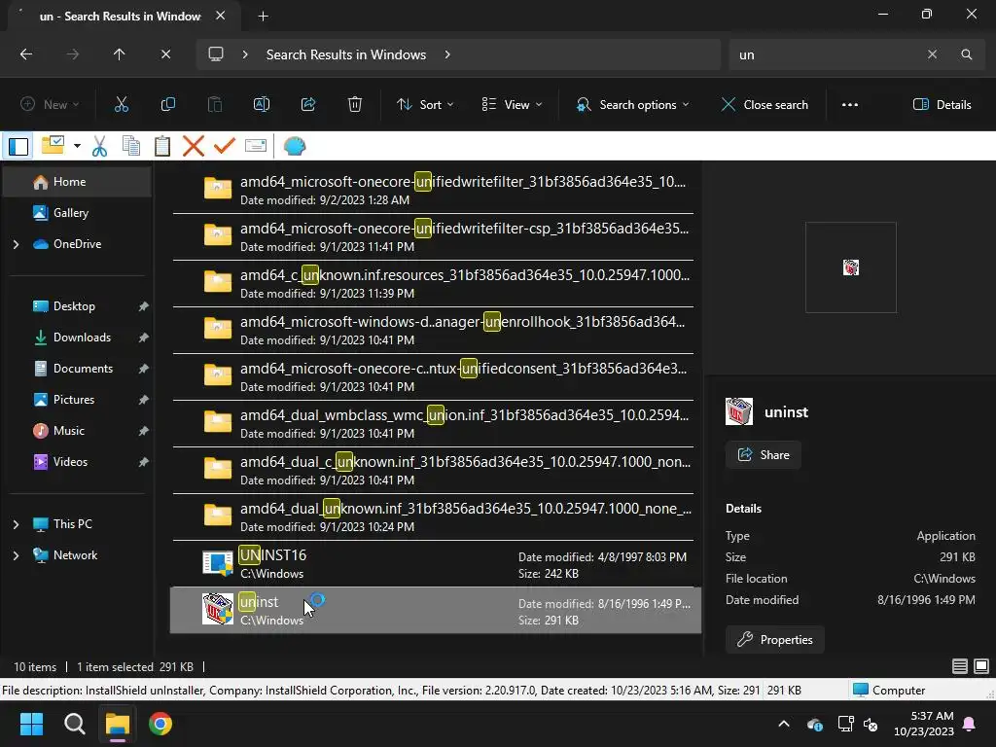The image size is (996, 747).
Task: Click the magnifier search icon in search box
Action: (966, 54)
